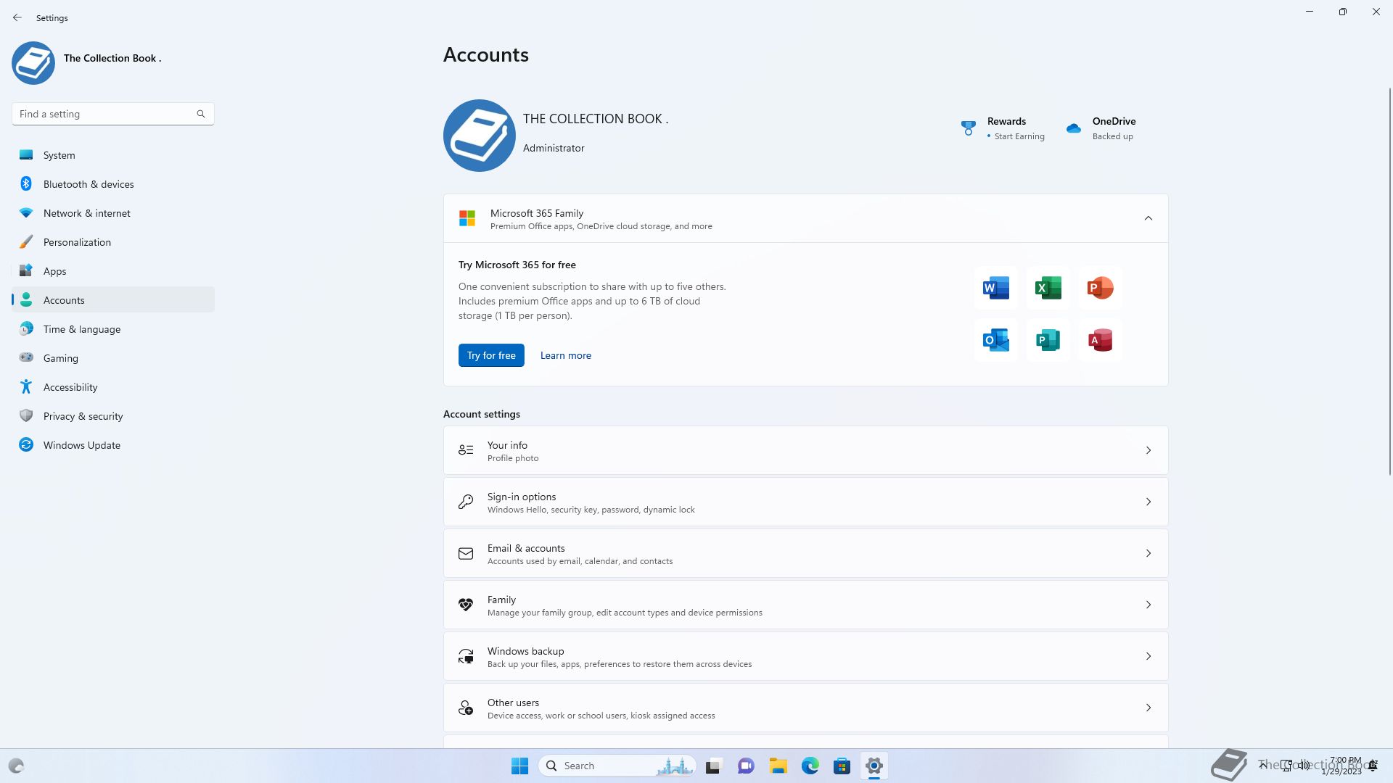
Task: Click the sidebar profile picture
Action: pos(33,63)
